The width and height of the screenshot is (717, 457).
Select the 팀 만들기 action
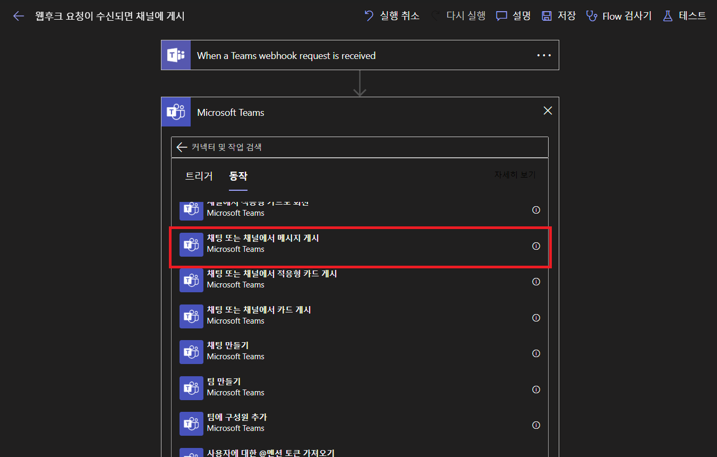pyautogui.click(x=360, y=389)
